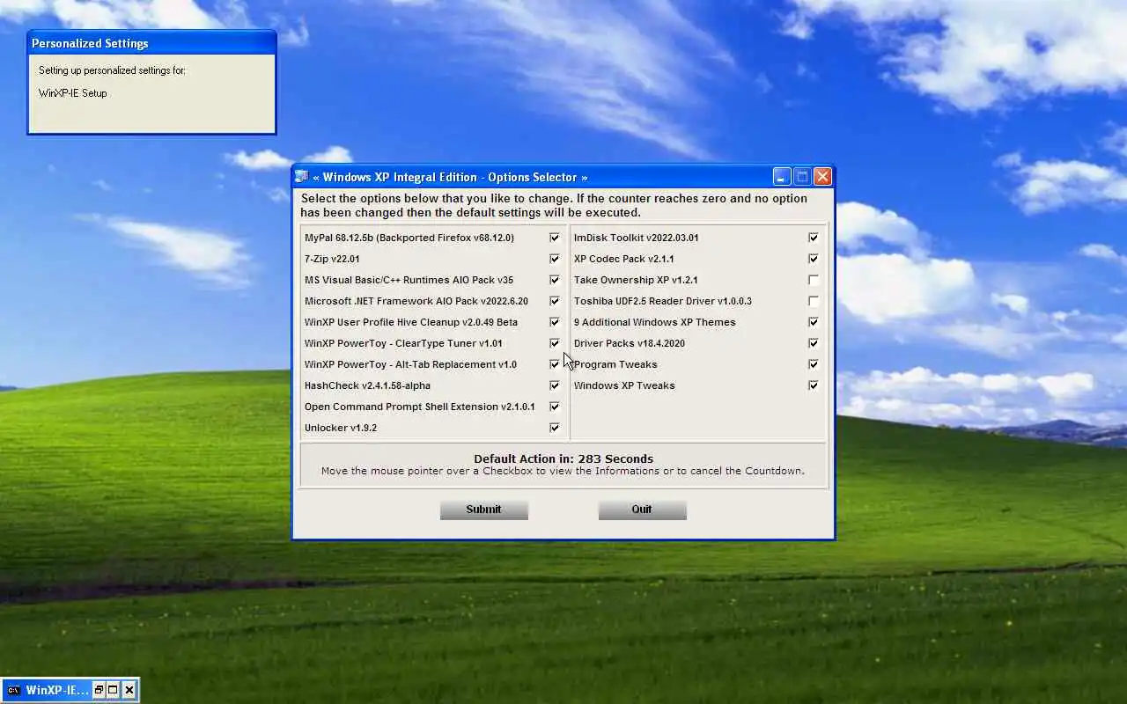Toggle 9 Additional Windows XP Themes checkbox

[x=814, y=322]
